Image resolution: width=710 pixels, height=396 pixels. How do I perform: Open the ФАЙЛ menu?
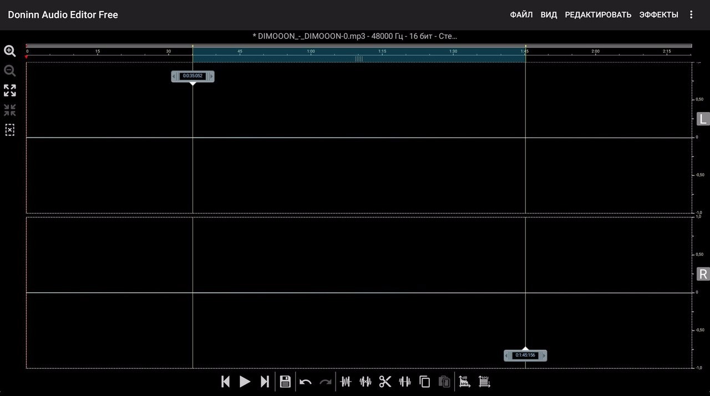pos(521,15)
